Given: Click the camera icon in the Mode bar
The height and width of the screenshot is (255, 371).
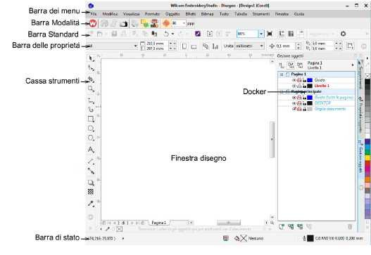Looking at the screenshot, I should click(123, 24).
